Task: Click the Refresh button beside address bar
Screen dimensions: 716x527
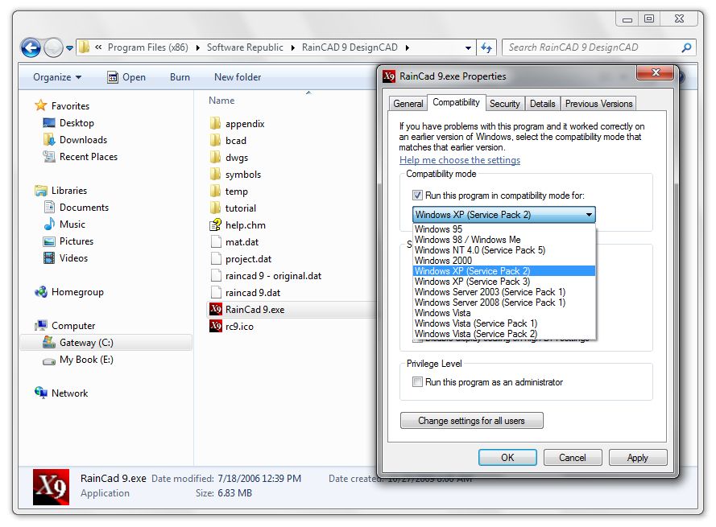Action: pos(486,47)
